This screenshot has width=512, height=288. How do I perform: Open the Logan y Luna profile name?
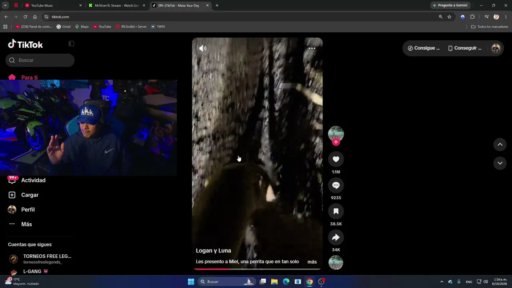coord(214,250)
